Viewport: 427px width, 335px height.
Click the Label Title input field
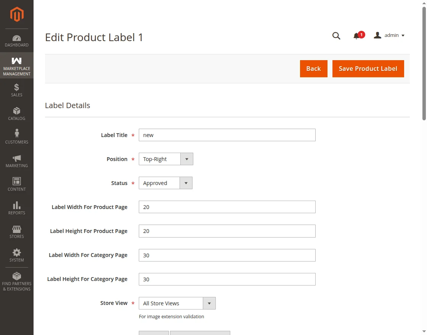pos(227,135)
